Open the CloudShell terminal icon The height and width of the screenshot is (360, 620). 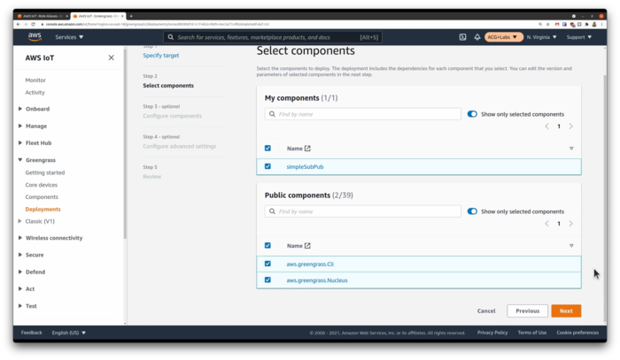click(x=462, y=37)
